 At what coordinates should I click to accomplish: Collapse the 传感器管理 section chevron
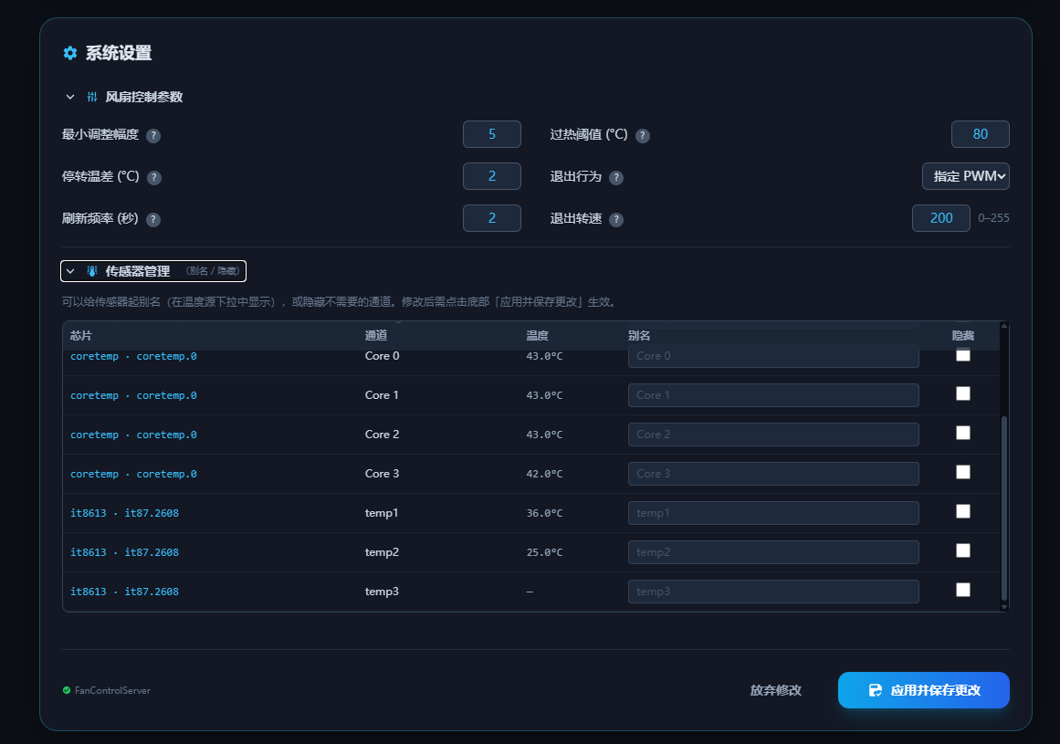pos(70,271)
